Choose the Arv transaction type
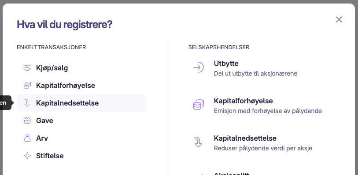358x175 pixels. tap(81, 138)
